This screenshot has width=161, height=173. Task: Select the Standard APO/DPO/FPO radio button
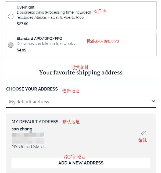pyautogui.click(x=11, y=45)
